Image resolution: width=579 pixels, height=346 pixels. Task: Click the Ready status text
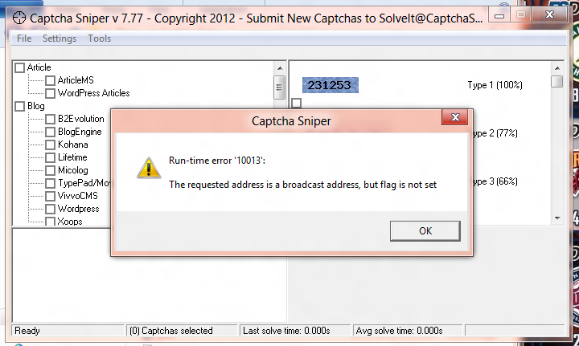pyautogui.click(x=27, y=331)
